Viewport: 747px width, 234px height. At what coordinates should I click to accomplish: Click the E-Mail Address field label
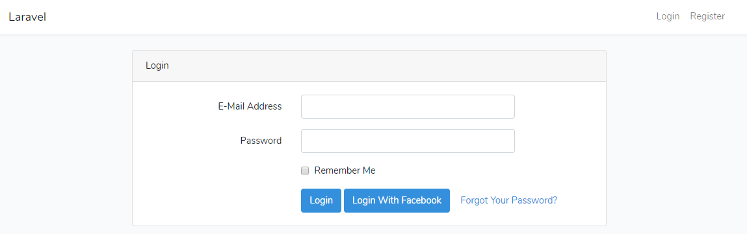(x=250, y=106)
